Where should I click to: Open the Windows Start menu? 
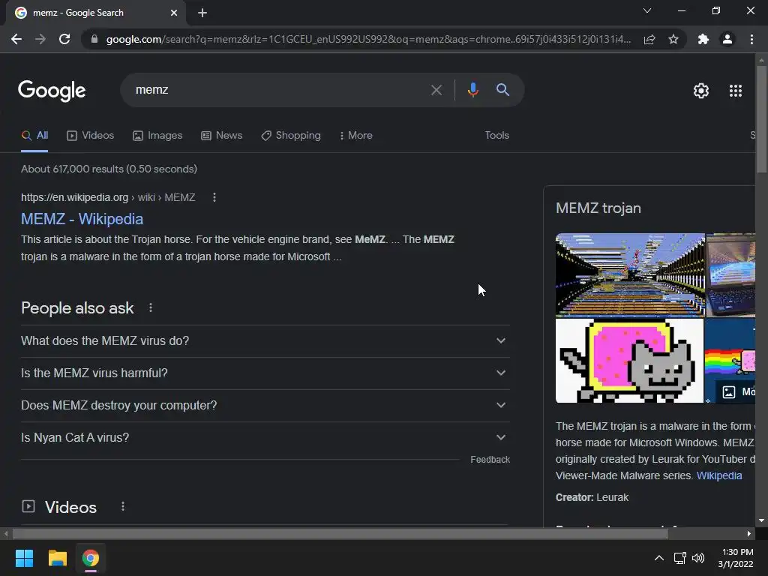pyautogui.click(x=24, y=558)
